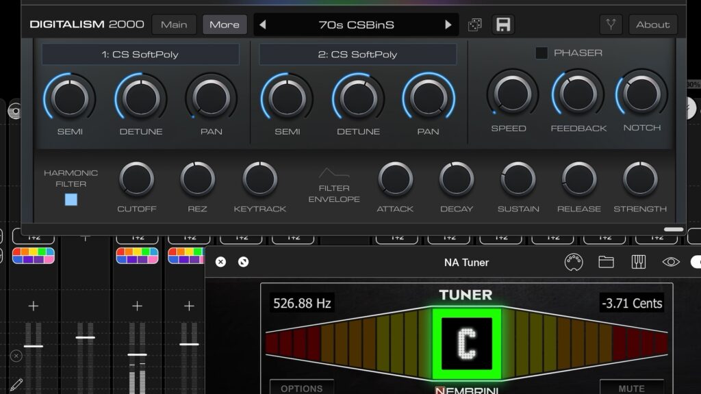Go to next preset with right arrow
This screenshot has width=701, height=394.
(x=448, y=25)
